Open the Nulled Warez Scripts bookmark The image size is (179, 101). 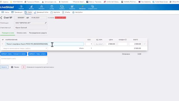tap(160, 2)
